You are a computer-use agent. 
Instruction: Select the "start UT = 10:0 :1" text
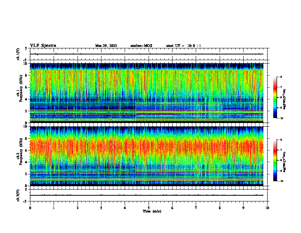coord(184,46)
